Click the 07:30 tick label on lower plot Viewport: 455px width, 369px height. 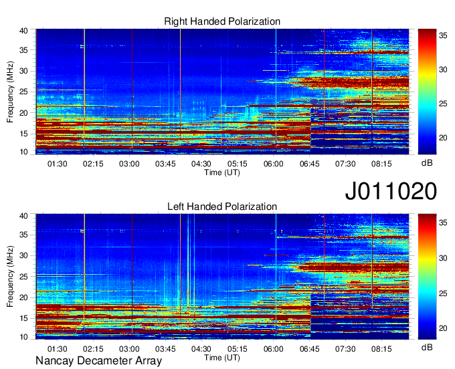click(x=345, y=349)
